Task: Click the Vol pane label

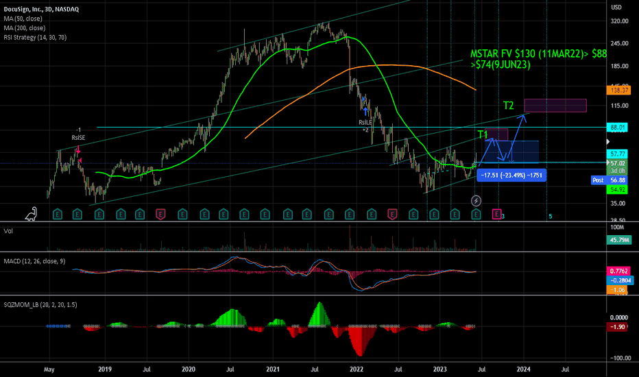Action: 8,231
